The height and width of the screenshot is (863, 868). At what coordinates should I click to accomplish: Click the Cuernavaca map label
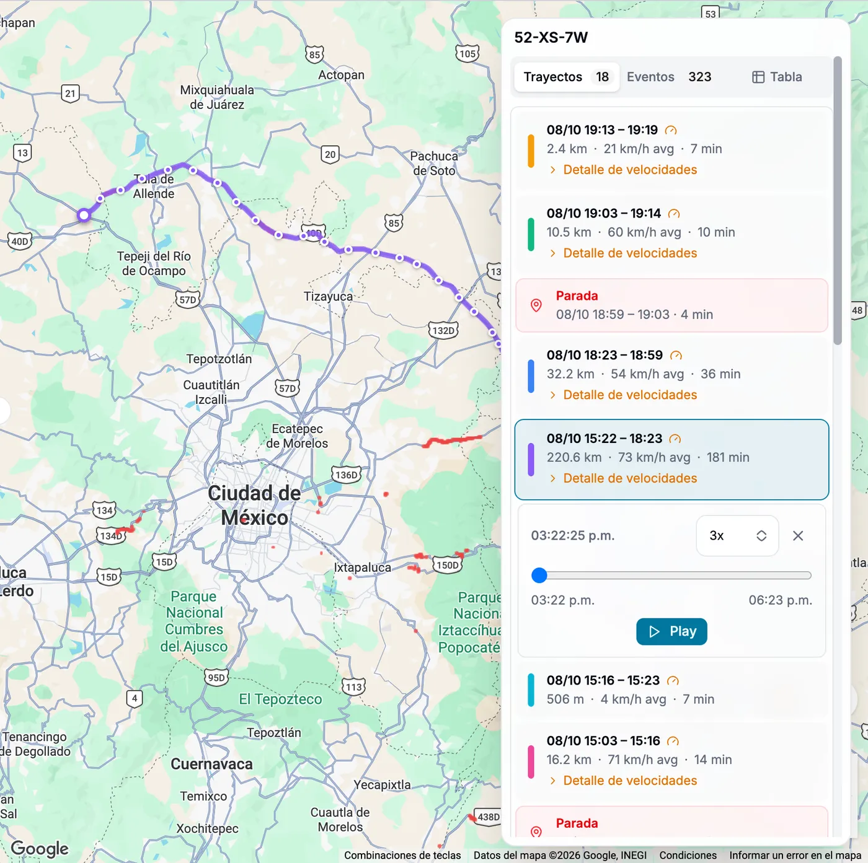point(212,764)
